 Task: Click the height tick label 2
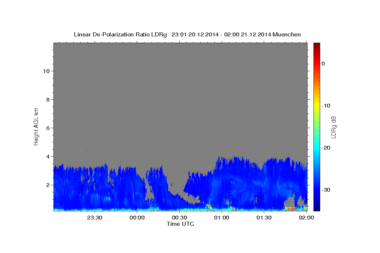(x=47, y=185)
